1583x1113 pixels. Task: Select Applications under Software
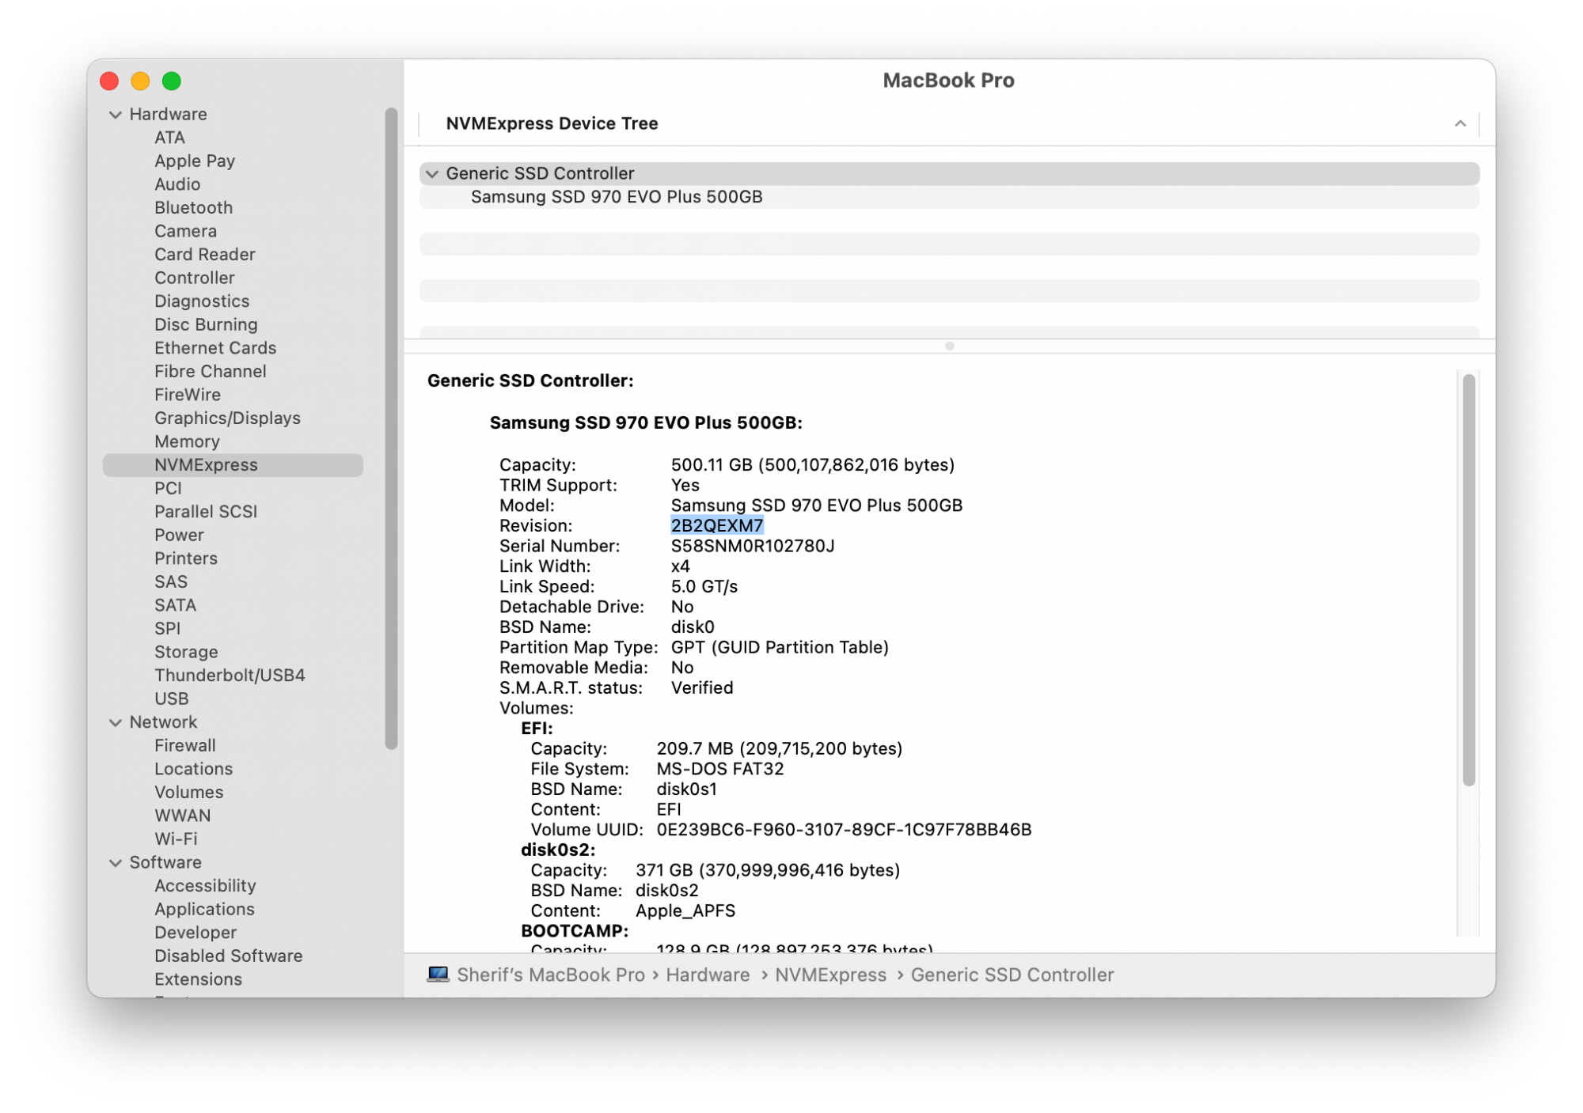(204, 910)
